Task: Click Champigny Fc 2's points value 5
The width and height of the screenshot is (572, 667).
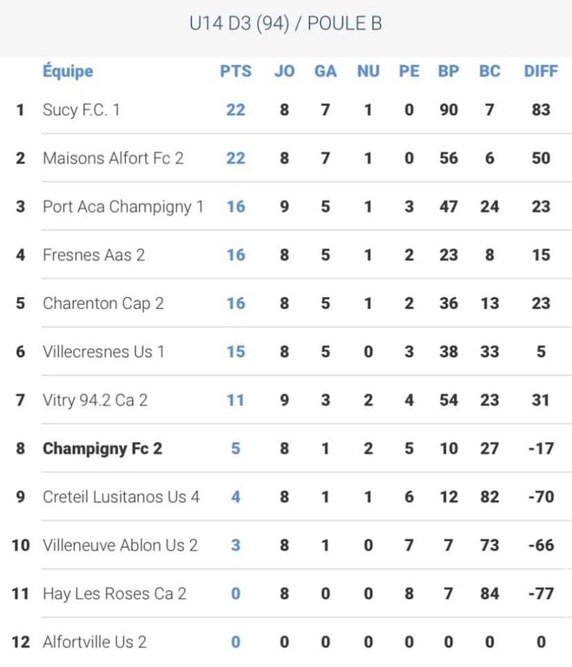Action: click(x=235, y=449)
